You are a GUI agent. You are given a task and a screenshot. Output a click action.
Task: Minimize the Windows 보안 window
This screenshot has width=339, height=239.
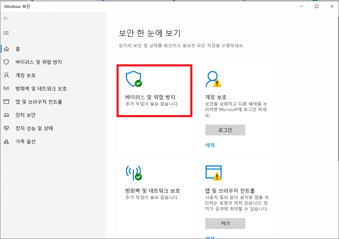point(302,6)
